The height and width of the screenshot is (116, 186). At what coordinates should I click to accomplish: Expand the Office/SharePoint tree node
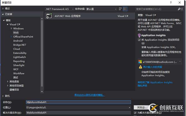tap(11, 37)
